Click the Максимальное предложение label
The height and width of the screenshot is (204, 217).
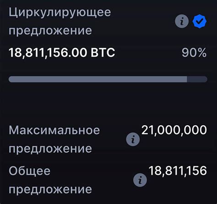(x=54, y=139)
